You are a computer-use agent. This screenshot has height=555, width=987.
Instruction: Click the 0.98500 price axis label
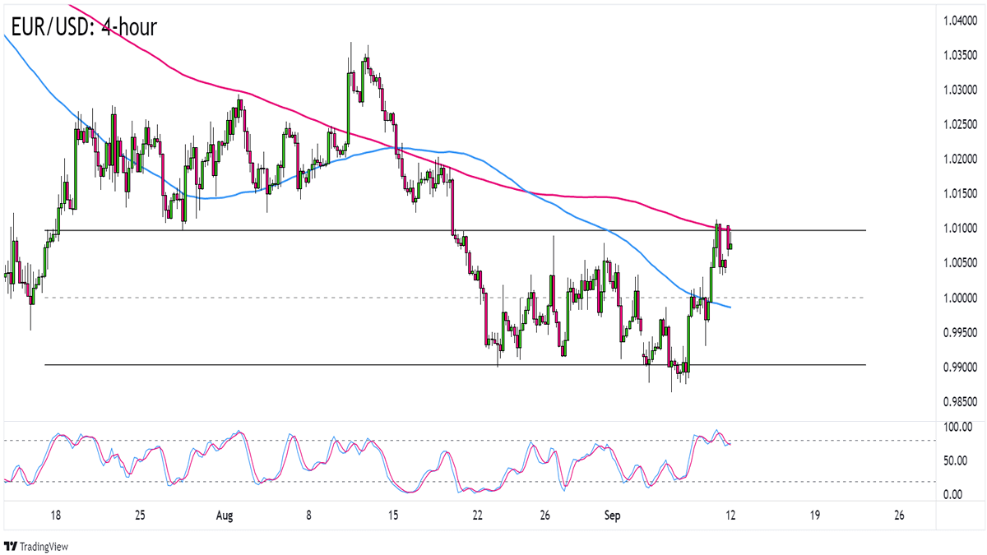961,402
